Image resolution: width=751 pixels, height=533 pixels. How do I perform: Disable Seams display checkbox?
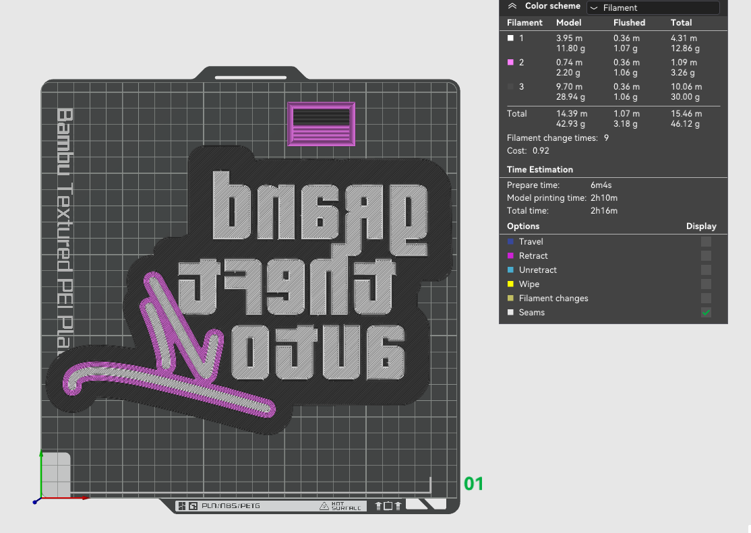coord(706,312)
